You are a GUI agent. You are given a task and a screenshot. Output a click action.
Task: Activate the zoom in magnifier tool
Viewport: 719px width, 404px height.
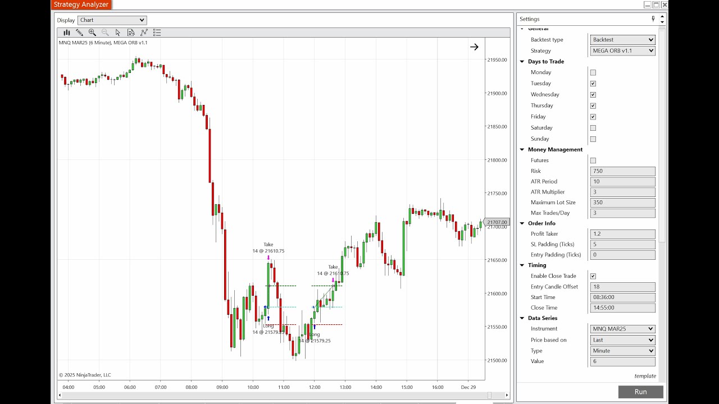click(92, 33)
